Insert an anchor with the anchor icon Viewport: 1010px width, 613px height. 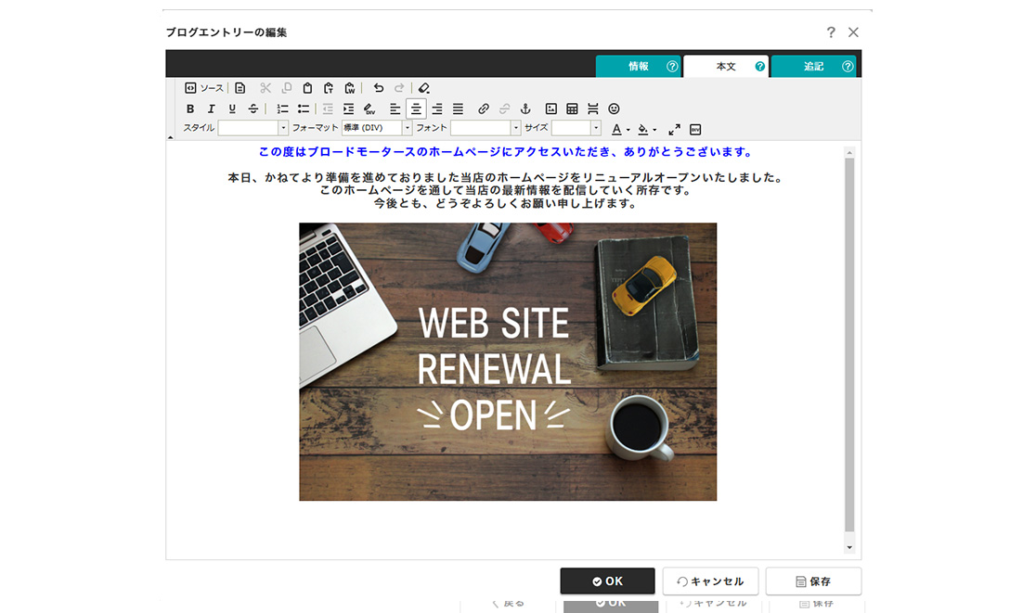(x=524, y=109)
